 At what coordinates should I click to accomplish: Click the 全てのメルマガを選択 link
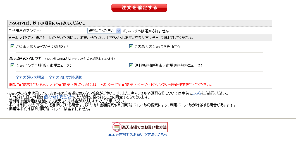[65, 77]
